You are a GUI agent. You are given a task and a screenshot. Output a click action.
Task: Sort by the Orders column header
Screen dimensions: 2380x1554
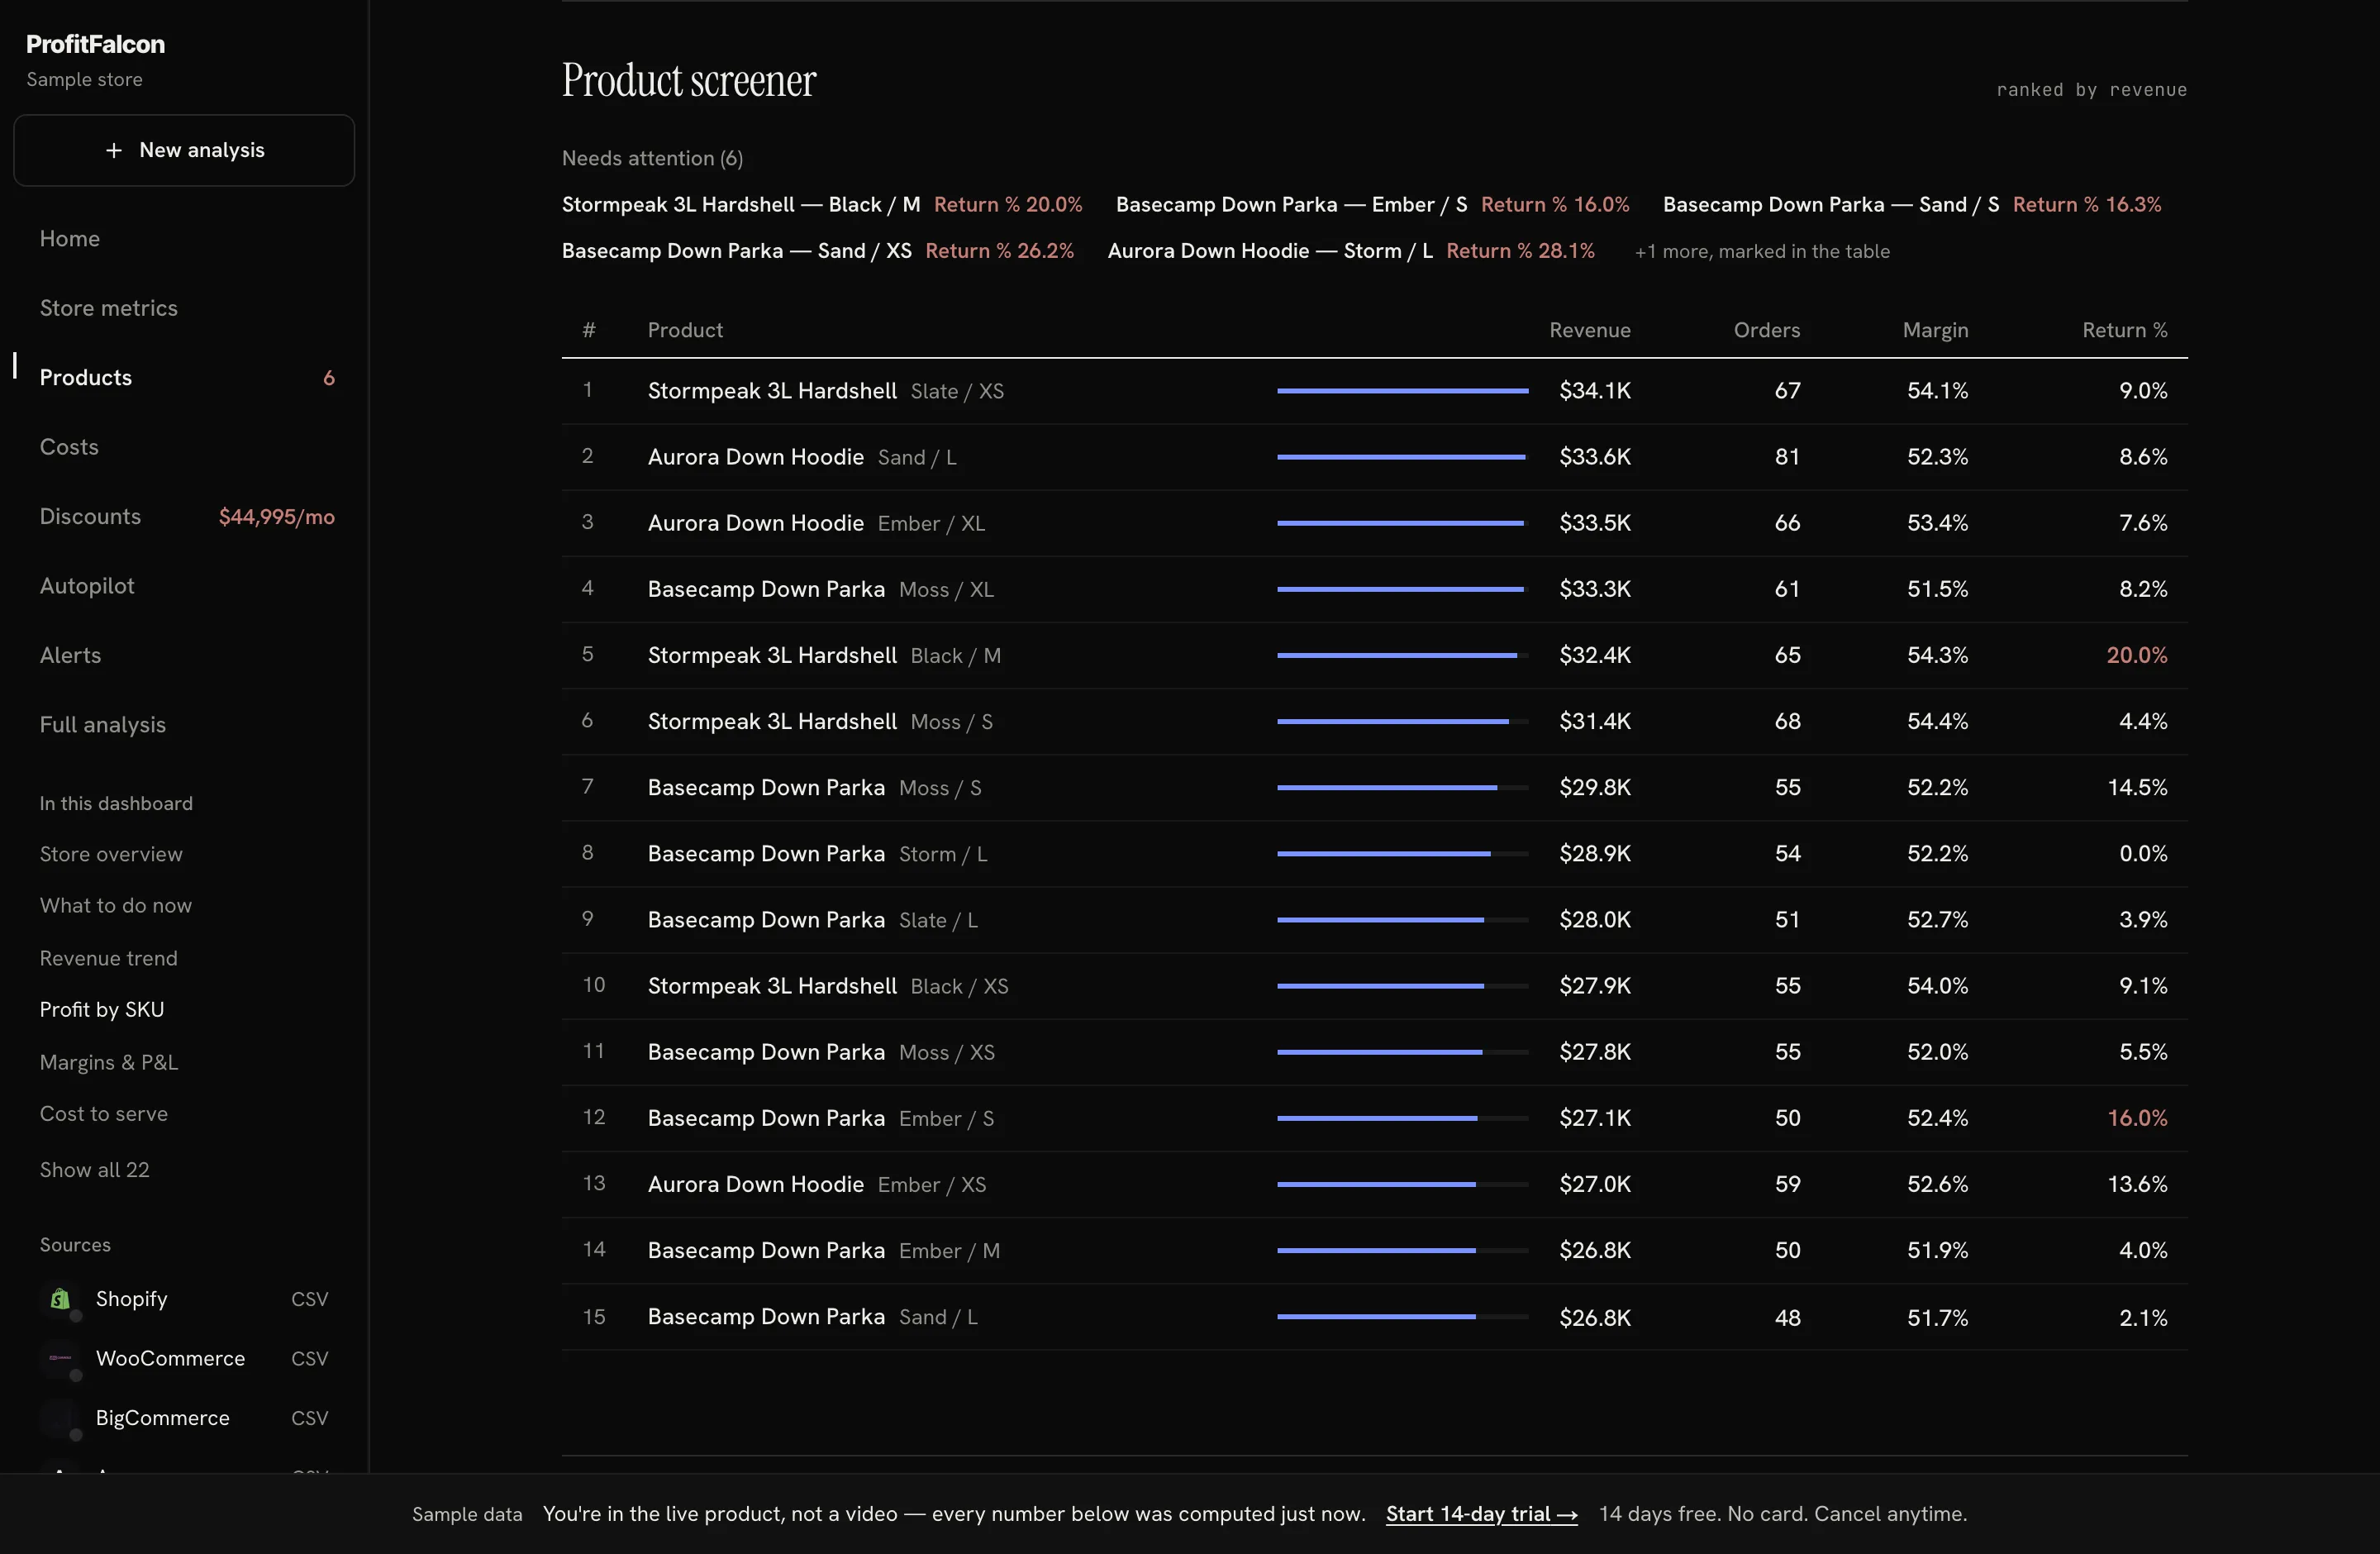[1767, 330]
